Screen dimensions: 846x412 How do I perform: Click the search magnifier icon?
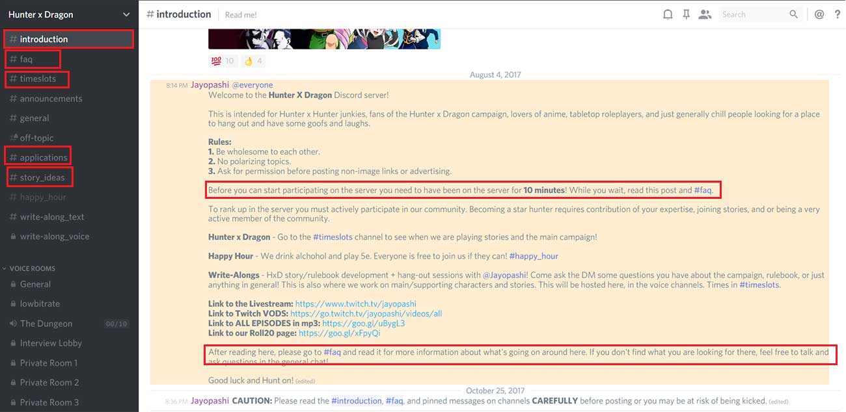coord(793,14)
